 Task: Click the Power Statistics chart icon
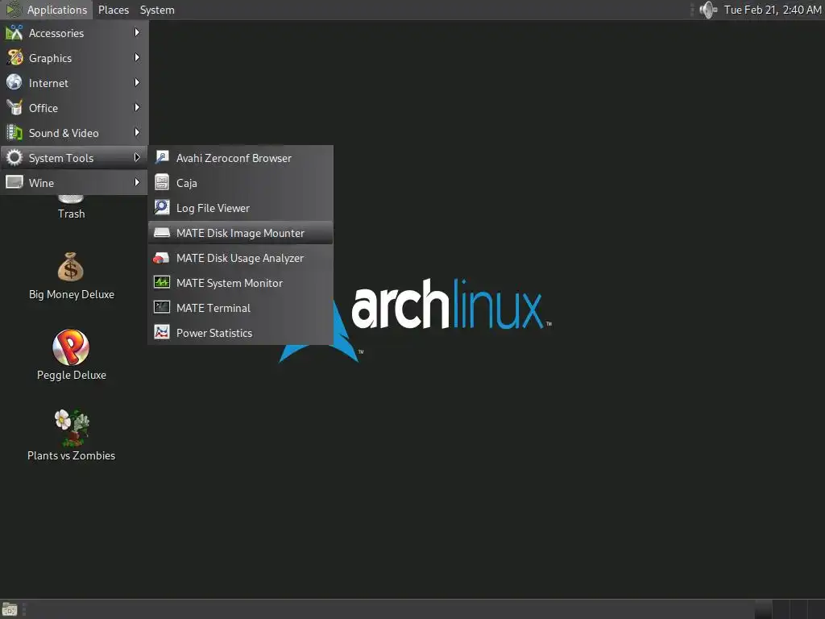point(161,332)
